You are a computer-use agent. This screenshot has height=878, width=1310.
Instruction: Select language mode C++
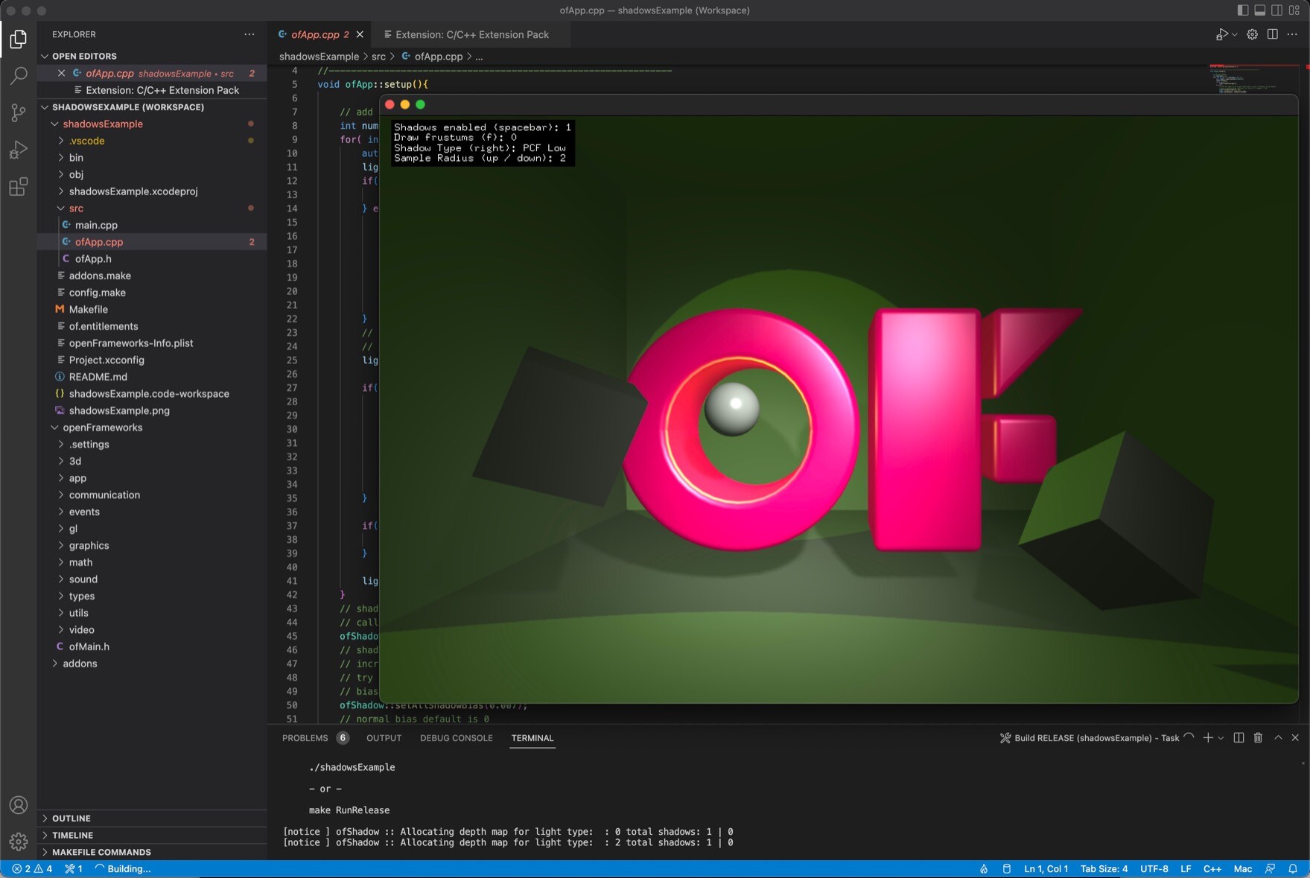pos(1212,869)
